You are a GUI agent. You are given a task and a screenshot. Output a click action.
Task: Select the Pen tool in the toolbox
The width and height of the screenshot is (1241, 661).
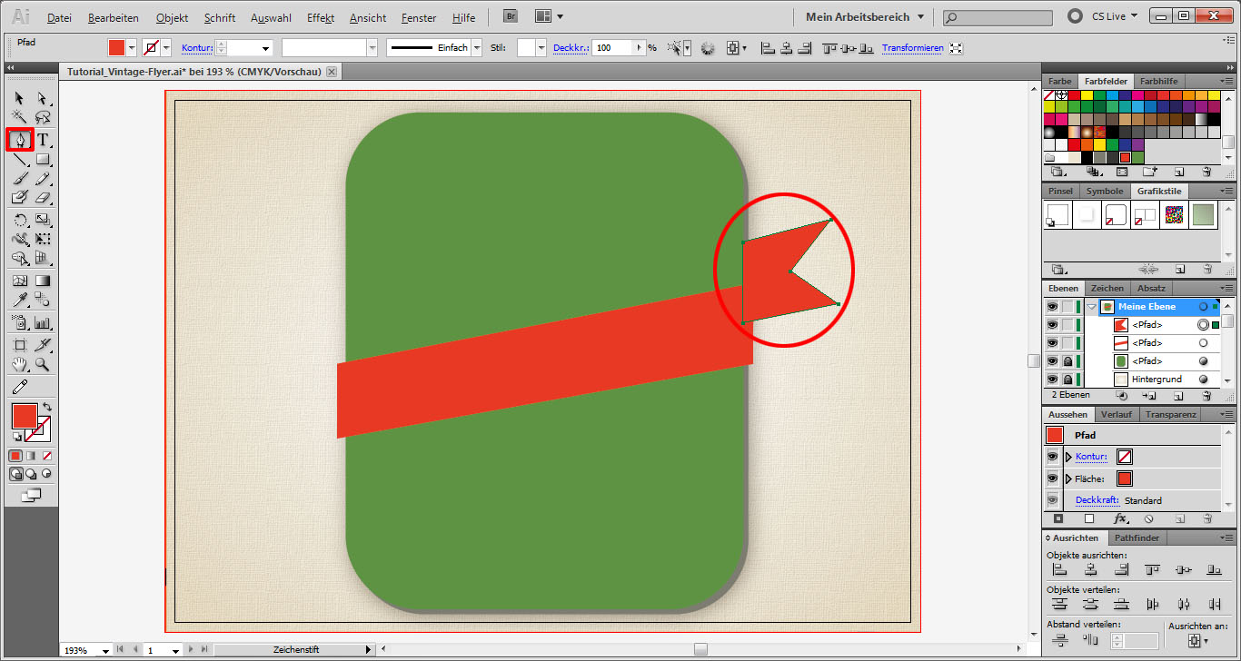[x=19, y=140]
